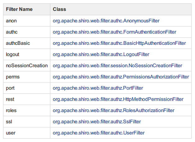Select the "ssl" filter name cell

click(9, 122)
